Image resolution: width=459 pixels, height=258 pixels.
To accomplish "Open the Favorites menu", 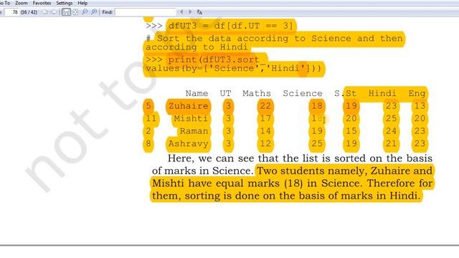I will pos(42,3).
